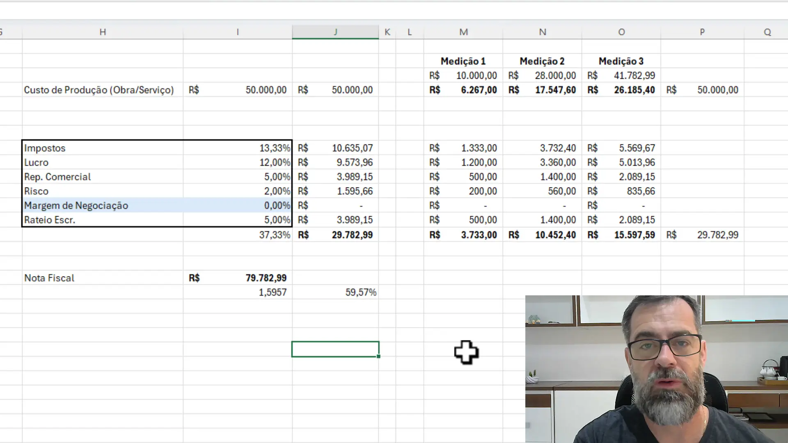Click the Medição 1 heading cell
The width and height of the screenshot is (788, 443).
[x=463, y=61]
